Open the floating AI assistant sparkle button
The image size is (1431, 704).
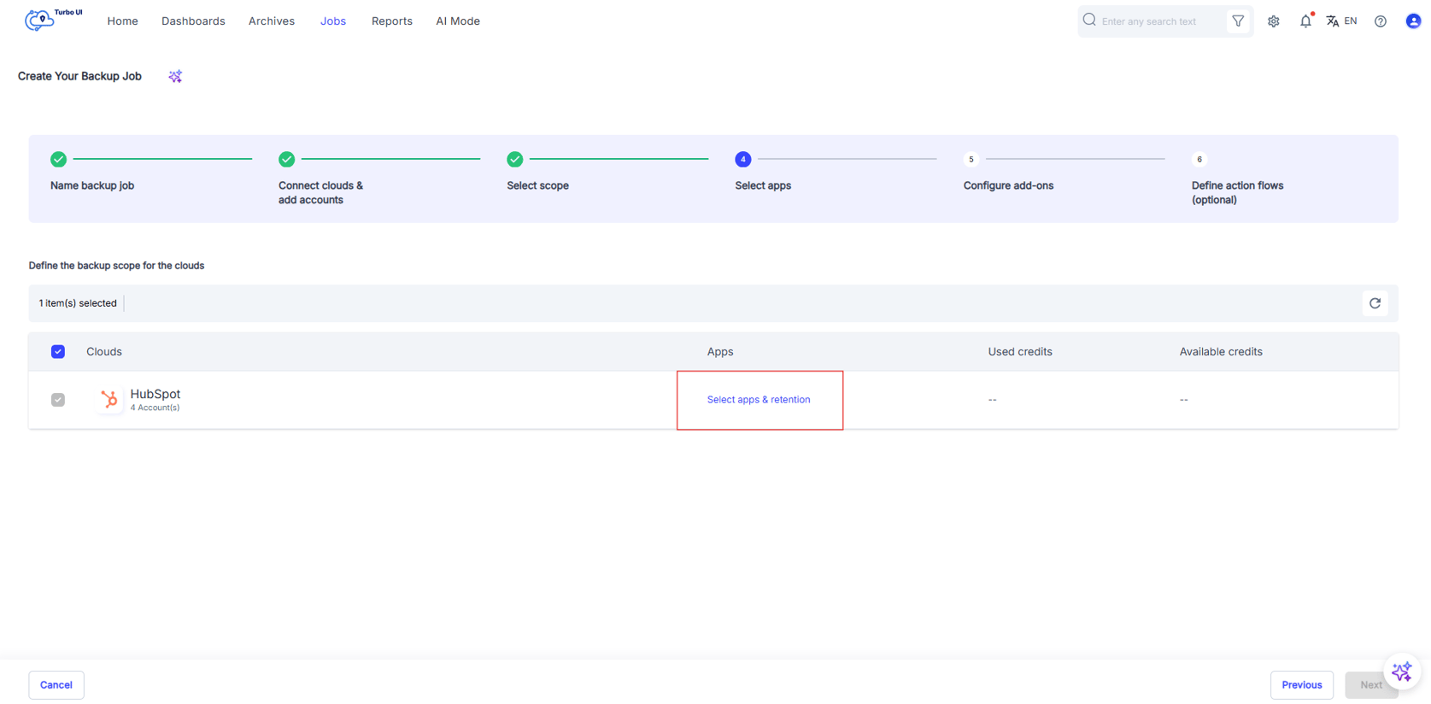click(1402, 672)
